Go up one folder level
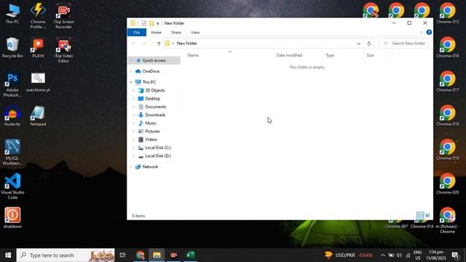The width and height of the screenshot is (466, 262). click(x=159, y=44)
